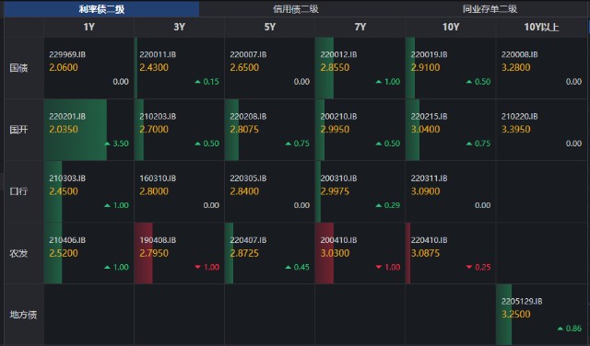Select the 农发 row label

[18, 253]
